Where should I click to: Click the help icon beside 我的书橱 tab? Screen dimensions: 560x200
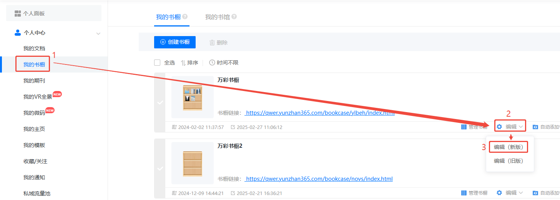[185, 17]
